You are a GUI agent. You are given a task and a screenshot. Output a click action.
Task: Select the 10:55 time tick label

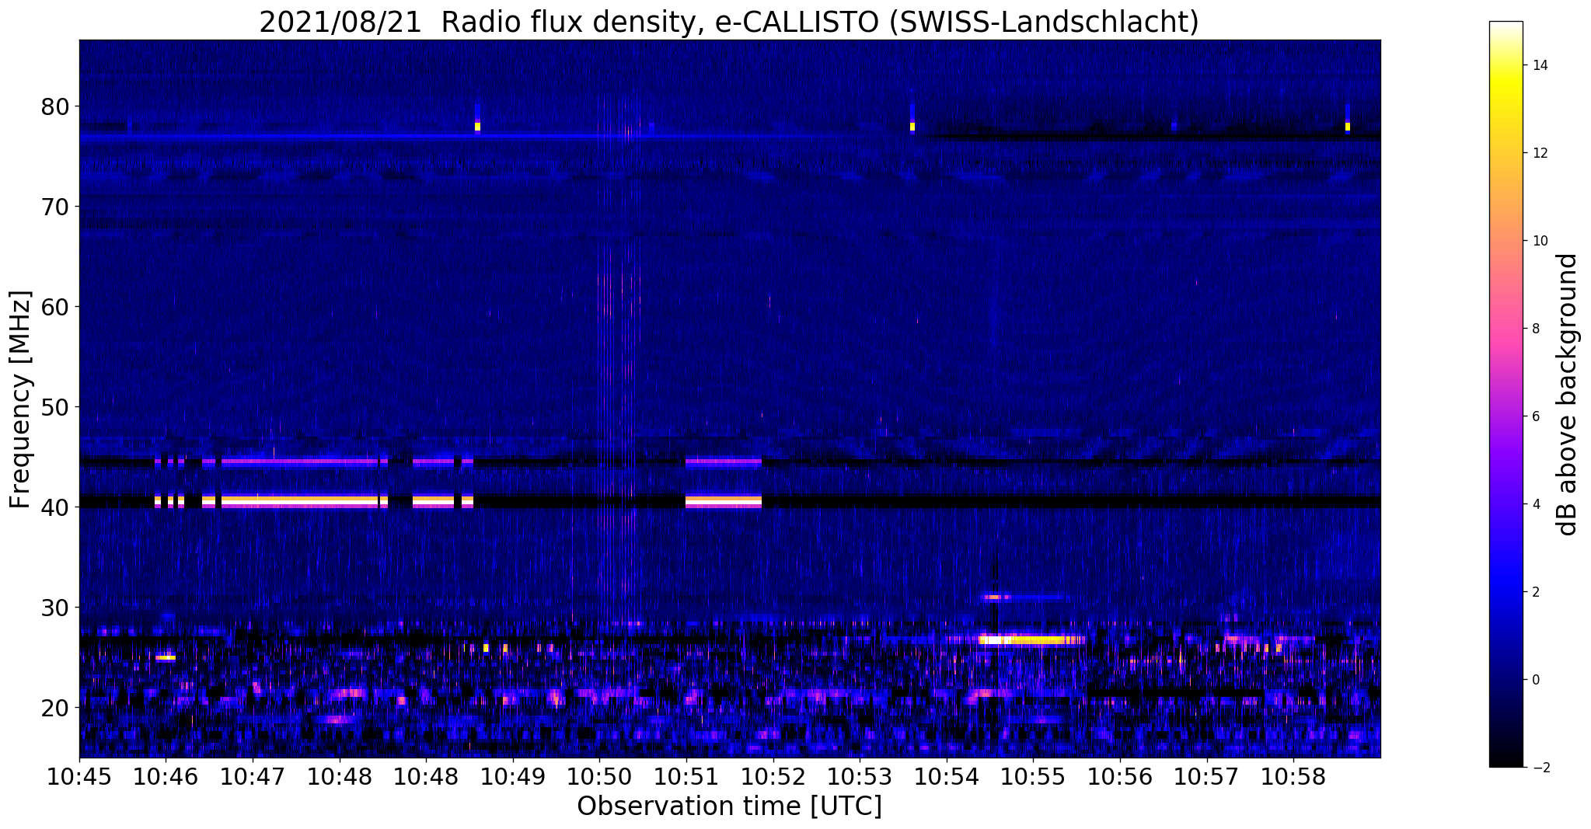tap(1033, 777)
